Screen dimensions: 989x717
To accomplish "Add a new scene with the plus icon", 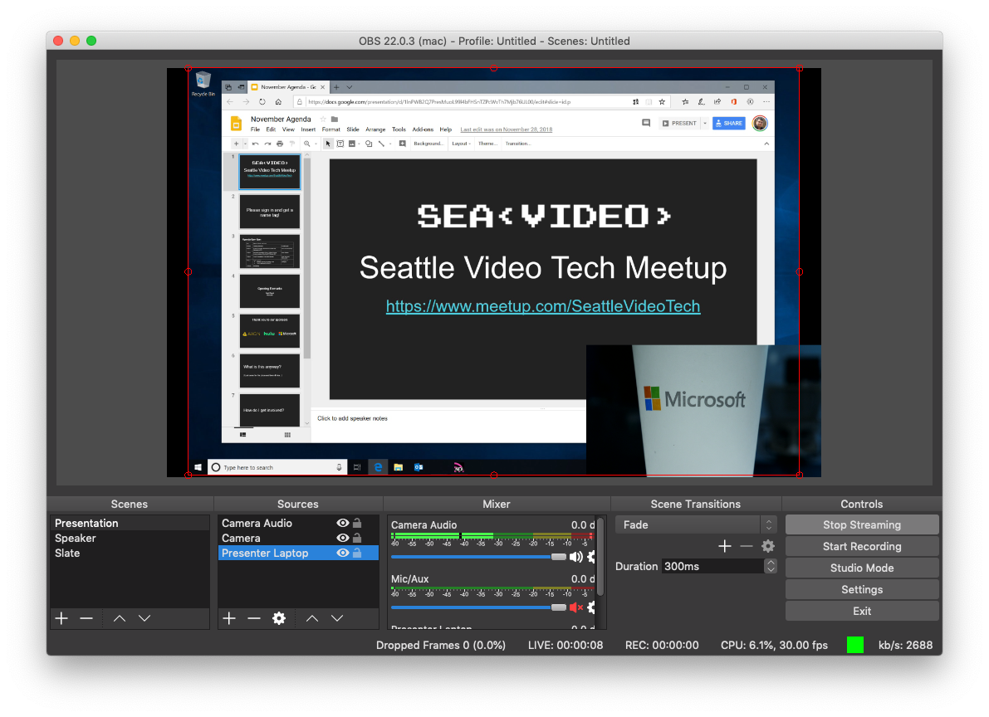I will (x=61, y=618).
